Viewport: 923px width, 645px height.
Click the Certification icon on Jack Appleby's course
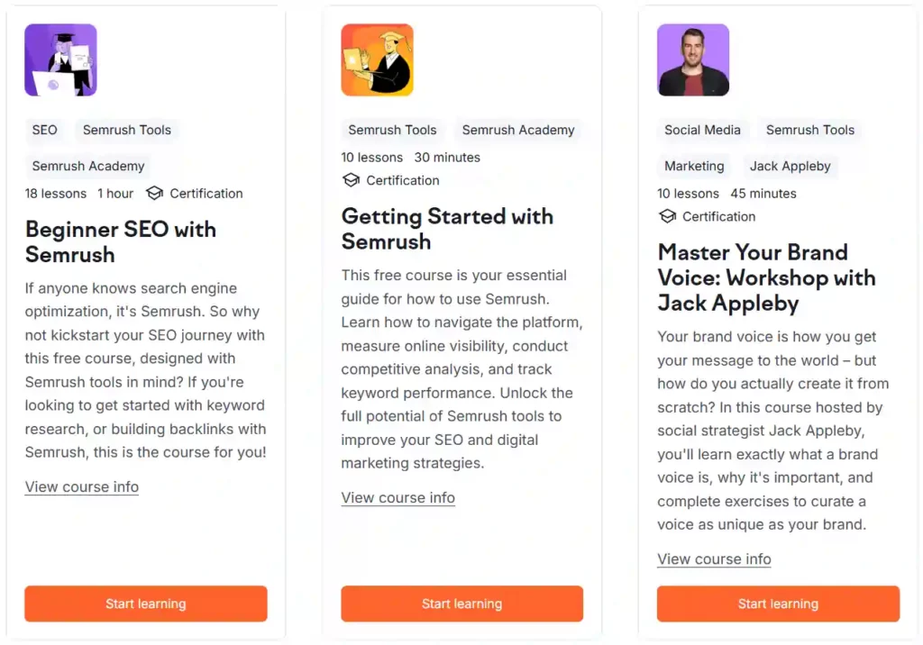coord(668,216)
